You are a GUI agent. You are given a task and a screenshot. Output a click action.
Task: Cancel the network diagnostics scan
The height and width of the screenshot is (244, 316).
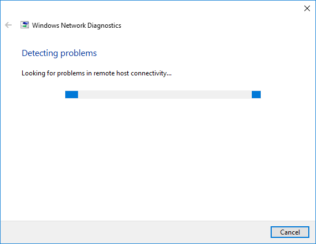290,232
